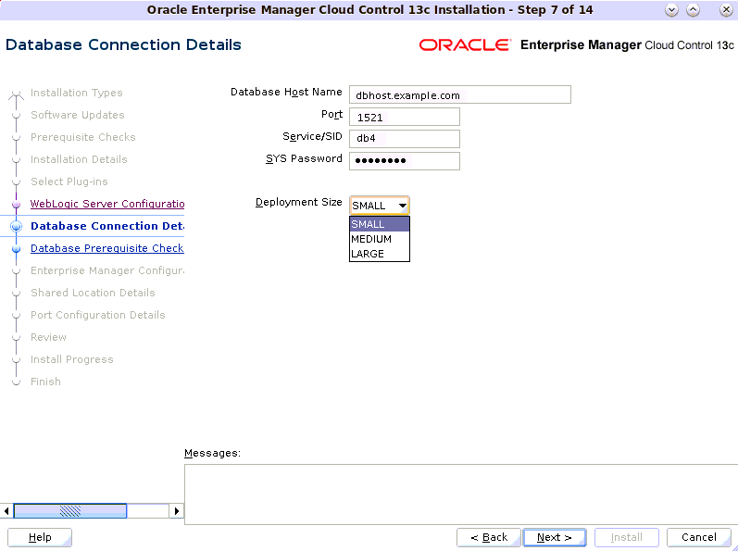Click the sidebar horizontal scrollbar thumb
The height and width of the screenshot is (551, 738).
pyautogui.click(x=70, y=510)
